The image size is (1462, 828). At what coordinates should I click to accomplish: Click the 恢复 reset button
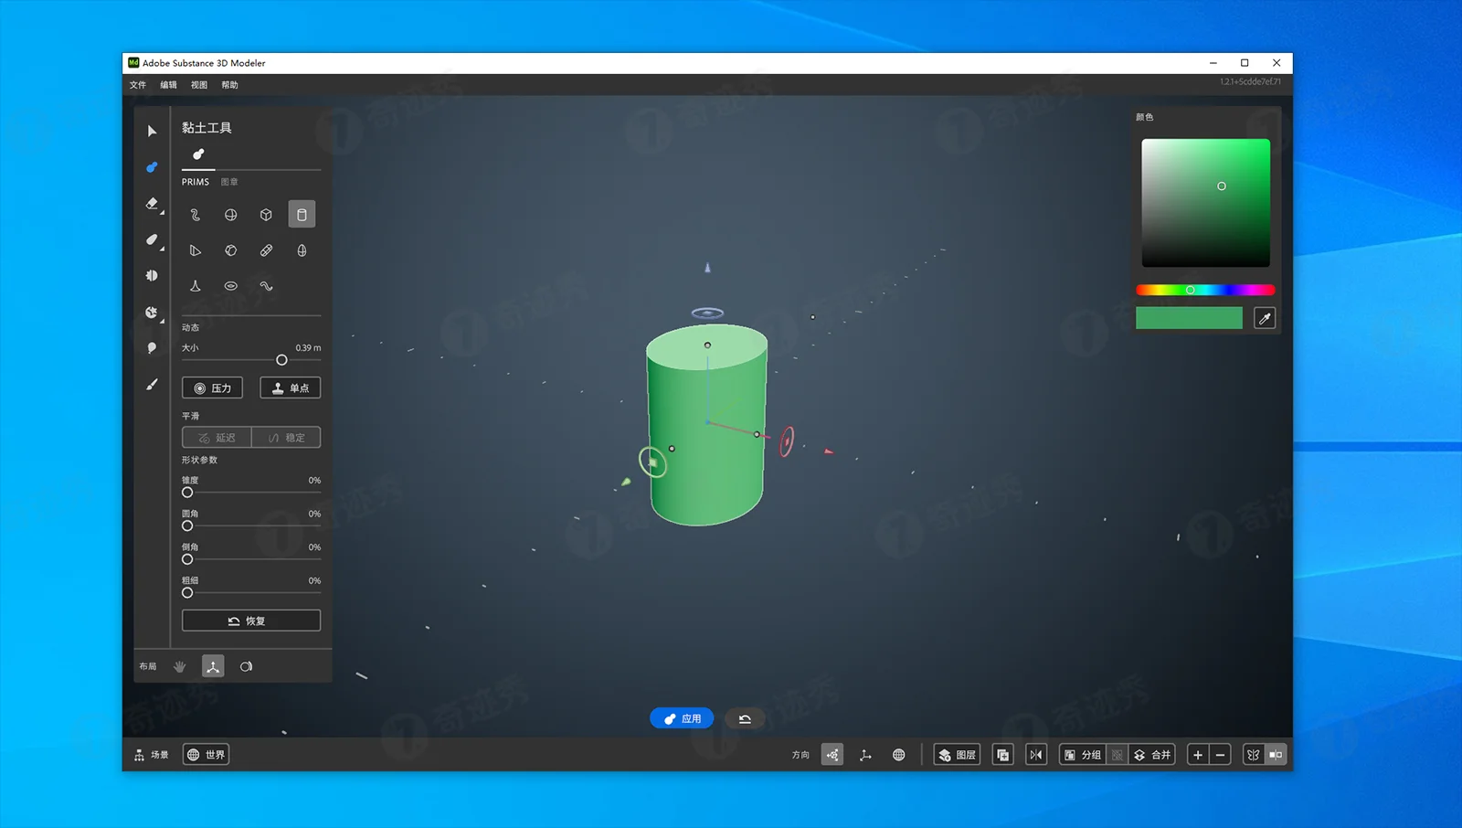click(251, 621)
